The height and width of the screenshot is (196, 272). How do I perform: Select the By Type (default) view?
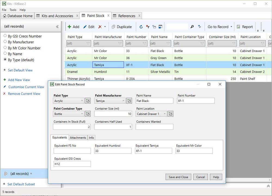[x=19, y=60]
